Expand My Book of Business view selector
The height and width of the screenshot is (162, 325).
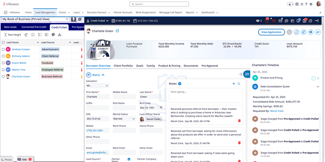(67, 19)
